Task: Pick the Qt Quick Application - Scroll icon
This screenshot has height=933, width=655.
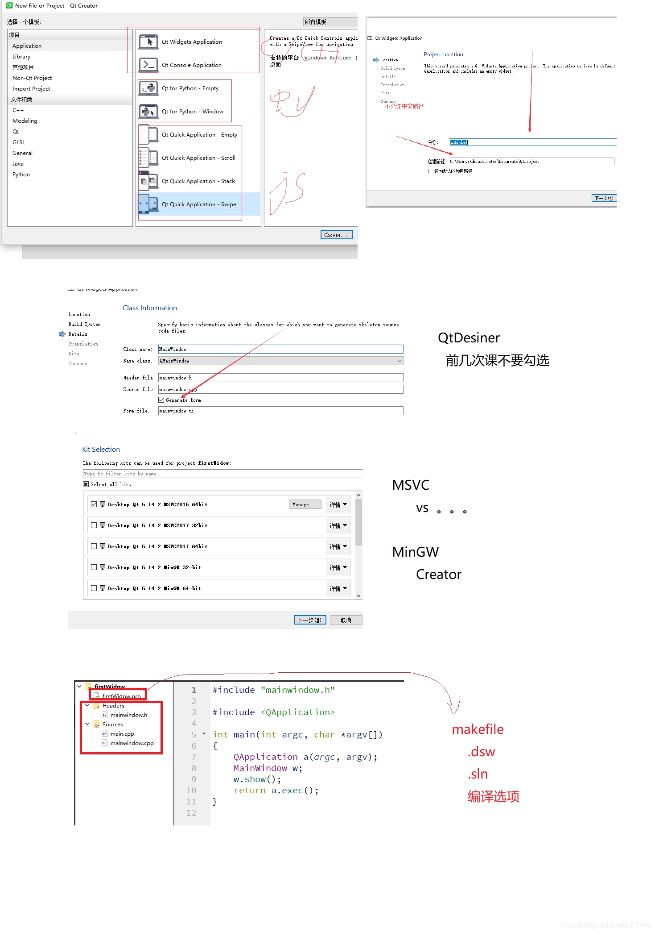Action: [x=148, y=158]
